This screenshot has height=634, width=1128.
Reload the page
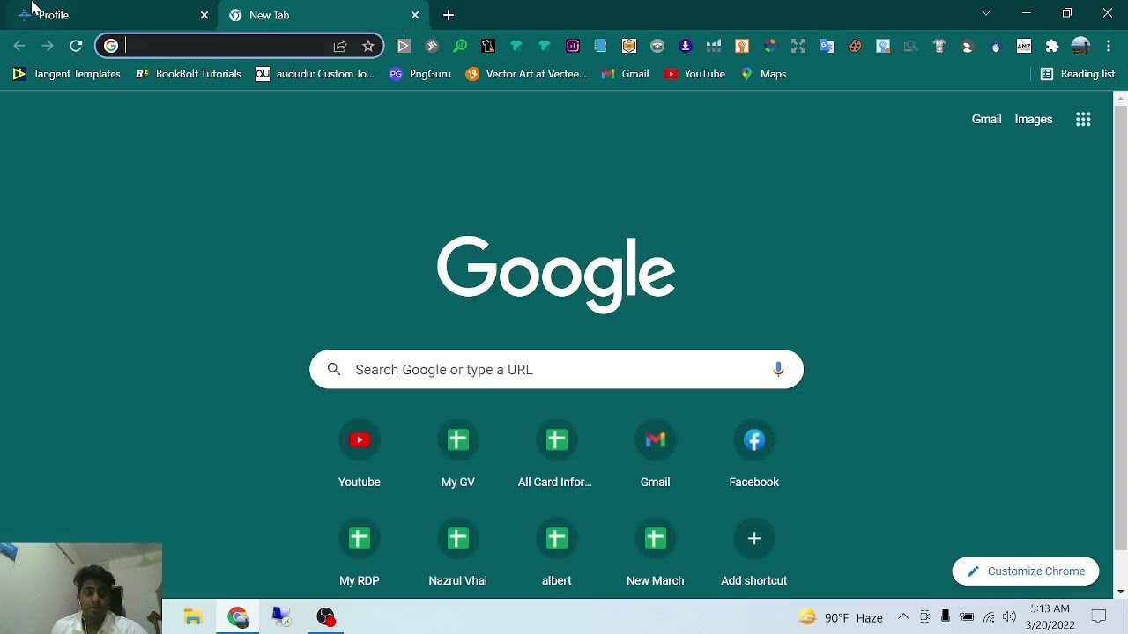[76, 46]
